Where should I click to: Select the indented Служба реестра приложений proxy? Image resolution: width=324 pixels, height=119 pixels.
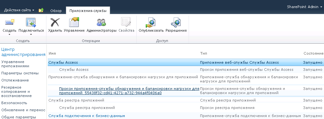(87, 108)
